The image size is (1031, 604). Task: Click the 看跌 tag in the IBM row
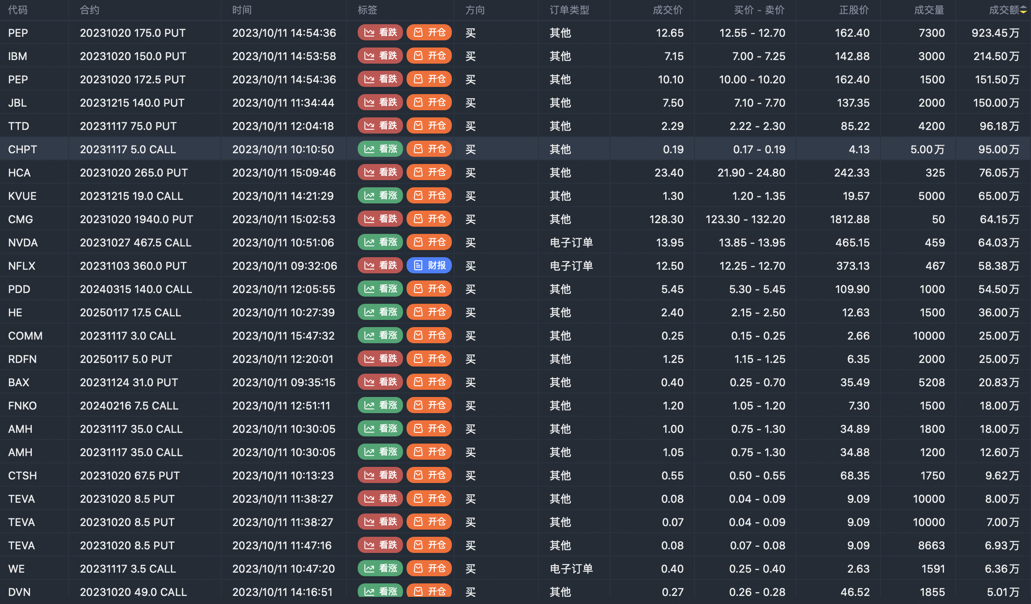[x=380, y=56]
